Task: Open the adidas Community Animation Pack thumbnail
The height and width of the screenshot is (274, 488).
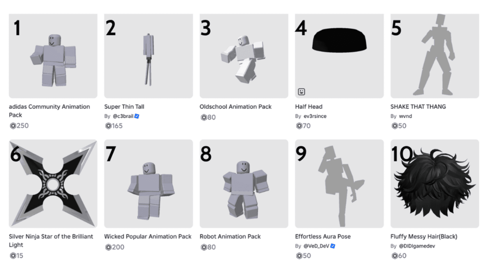Action: coord(53,56)
